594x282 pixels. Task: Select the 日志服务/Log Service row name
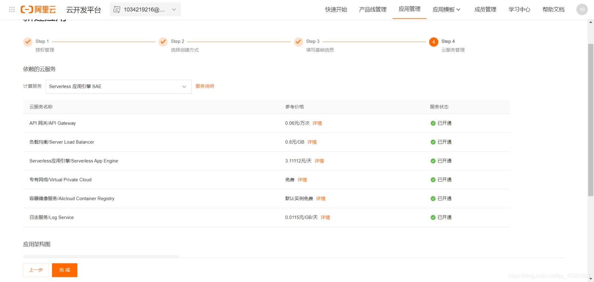(x=51, y=217)
